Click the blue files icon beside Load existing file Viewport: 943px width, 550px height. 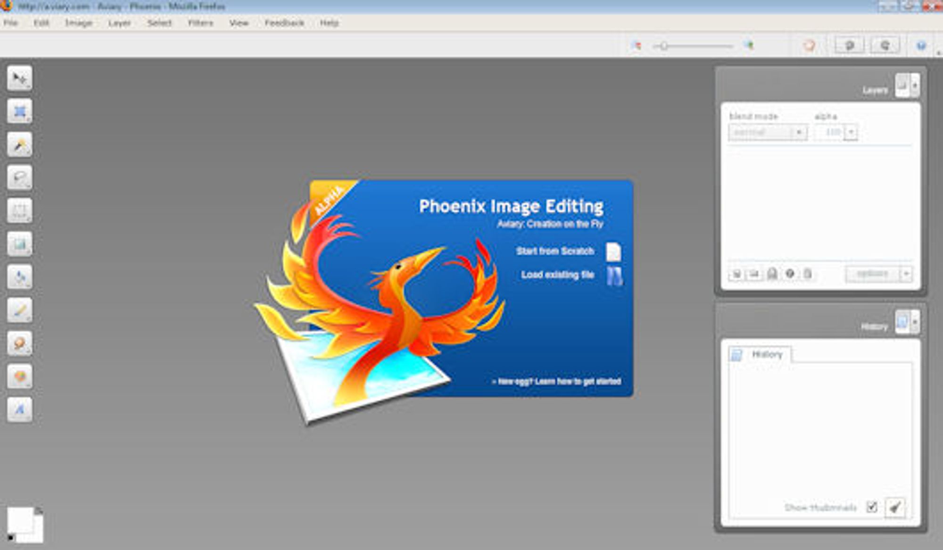pyautogui.click(x=614, y=276)
